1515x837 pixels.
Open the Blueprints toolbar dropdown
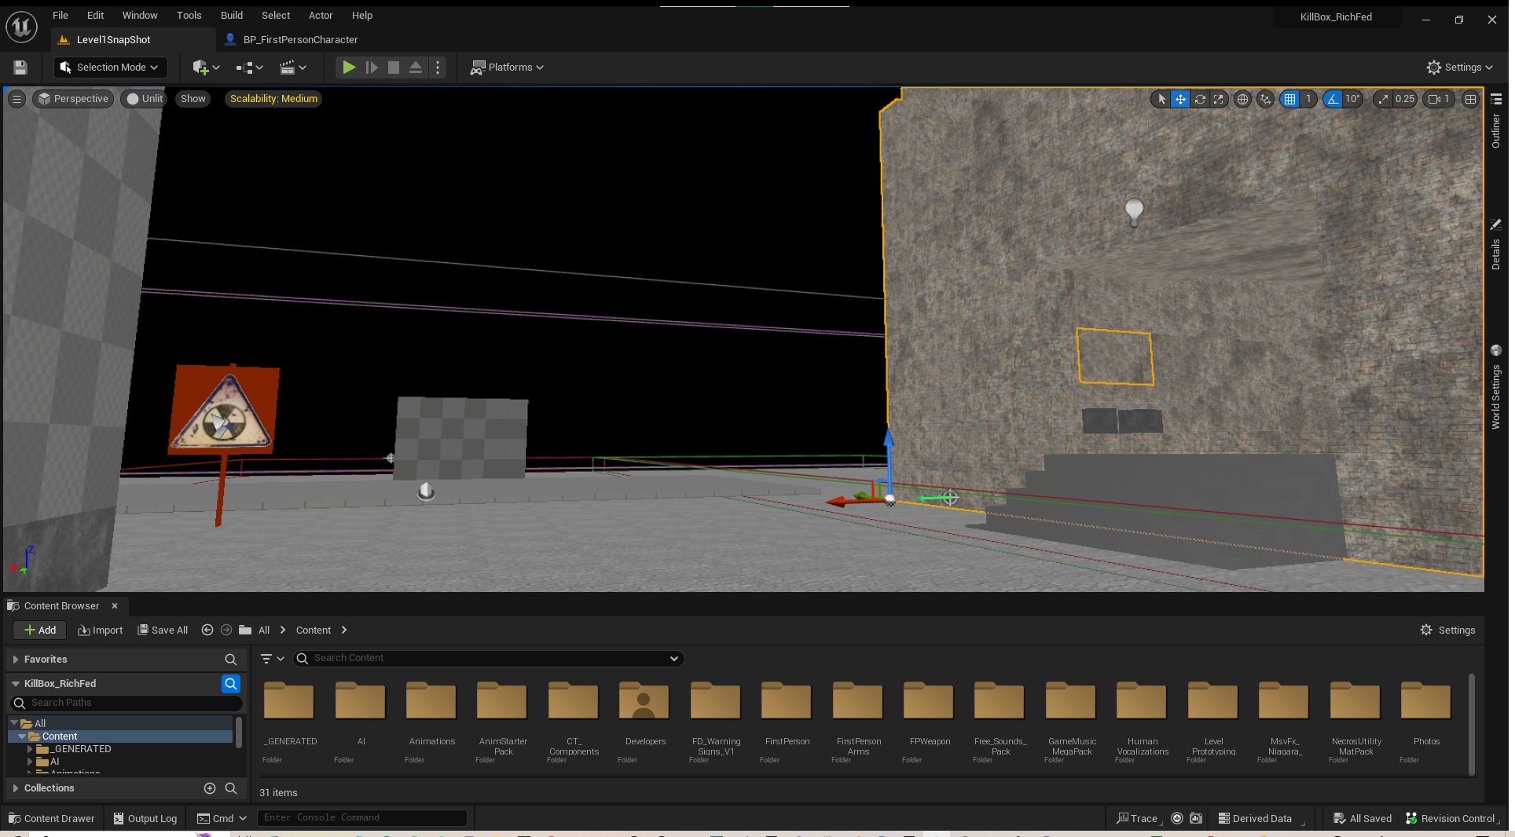click(x=249, y=68)
